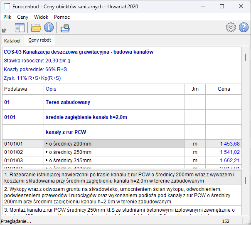Image resolution: width=251 pixels, height=225 pixels.
Task: Click the Opis column header
Action: (51, 89)
